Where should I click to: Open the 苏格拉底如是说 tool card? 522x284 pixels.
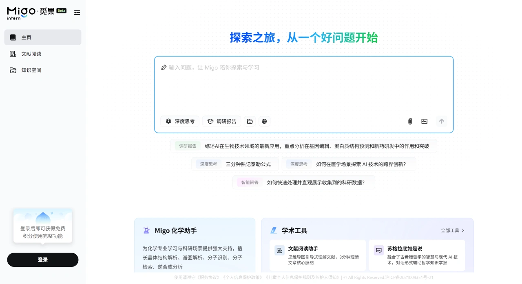point(417,256)
